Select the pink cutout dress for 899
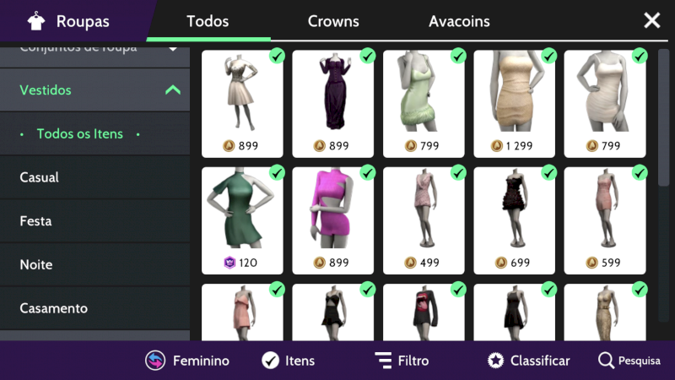Screen dimensions: 675x380 tap(332, 220)
